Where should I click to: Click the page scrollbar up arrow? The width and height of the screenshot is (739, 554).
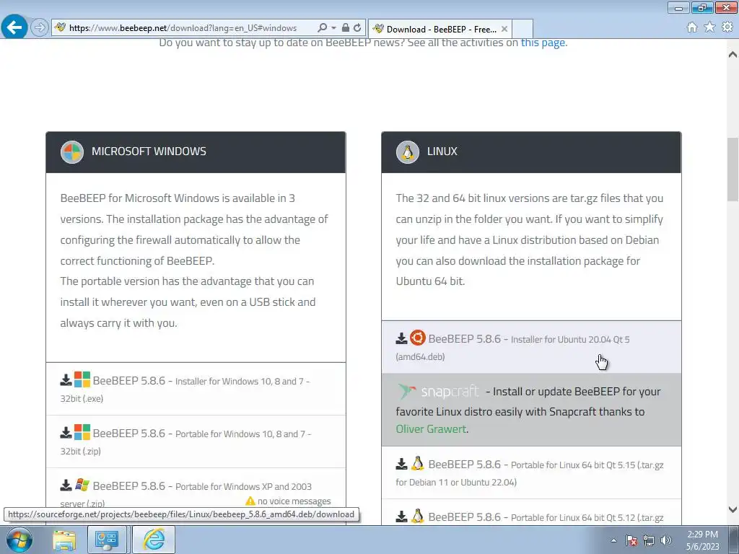click(x=733, y=55)
